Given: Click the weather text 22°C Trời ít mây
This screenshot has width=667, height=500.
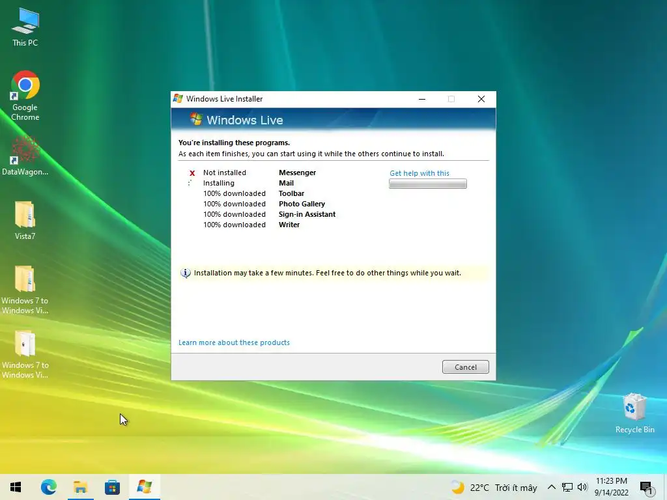Looking at the screenshot, I should [x=504, y=488].
